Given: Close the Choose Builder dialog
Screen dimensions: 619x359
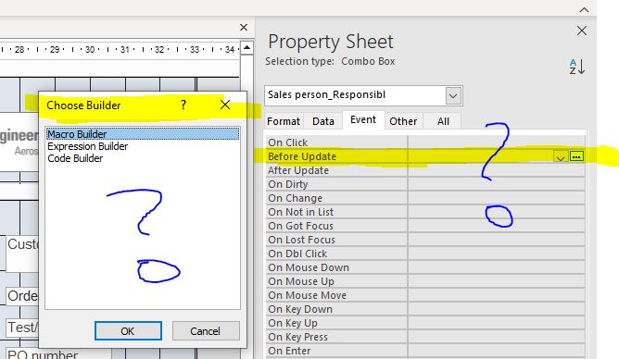Looking at the screenshot, I should [225, 105].
